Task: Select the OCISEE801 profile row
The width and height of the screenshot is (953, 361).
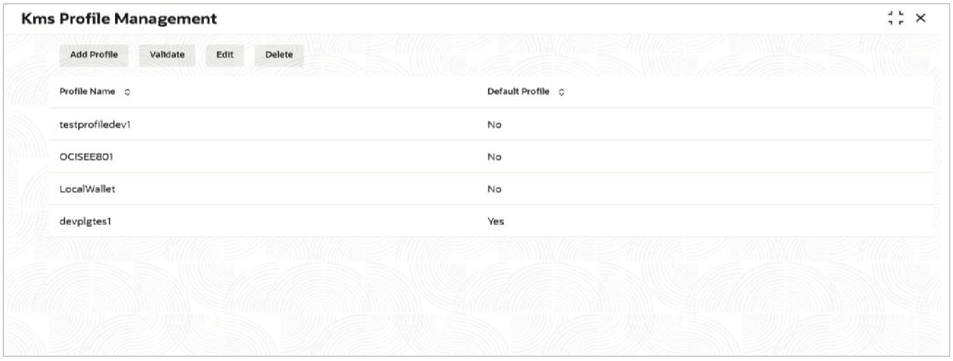Action: 490,157
